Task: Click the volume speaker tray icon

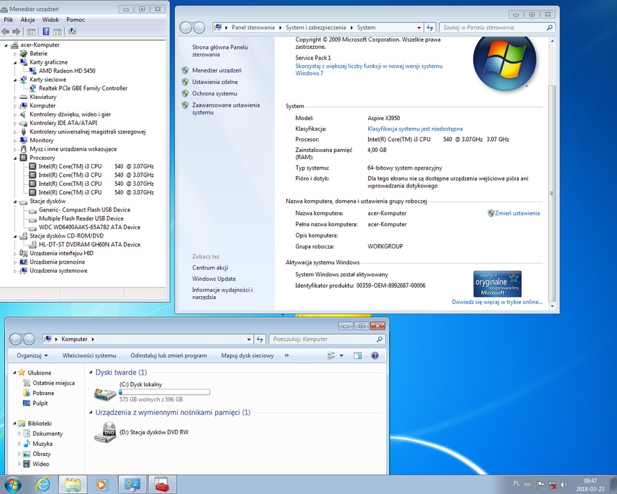Action: (x=563, y=484)
